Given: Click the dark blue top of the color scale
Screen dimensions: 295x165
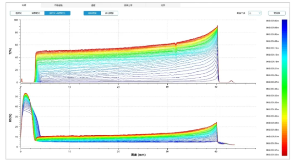Looking at the screenshot, I should (284, 21).
